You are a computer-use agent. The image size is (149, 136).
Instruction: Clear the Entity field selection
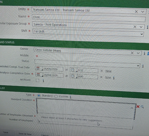136,12
